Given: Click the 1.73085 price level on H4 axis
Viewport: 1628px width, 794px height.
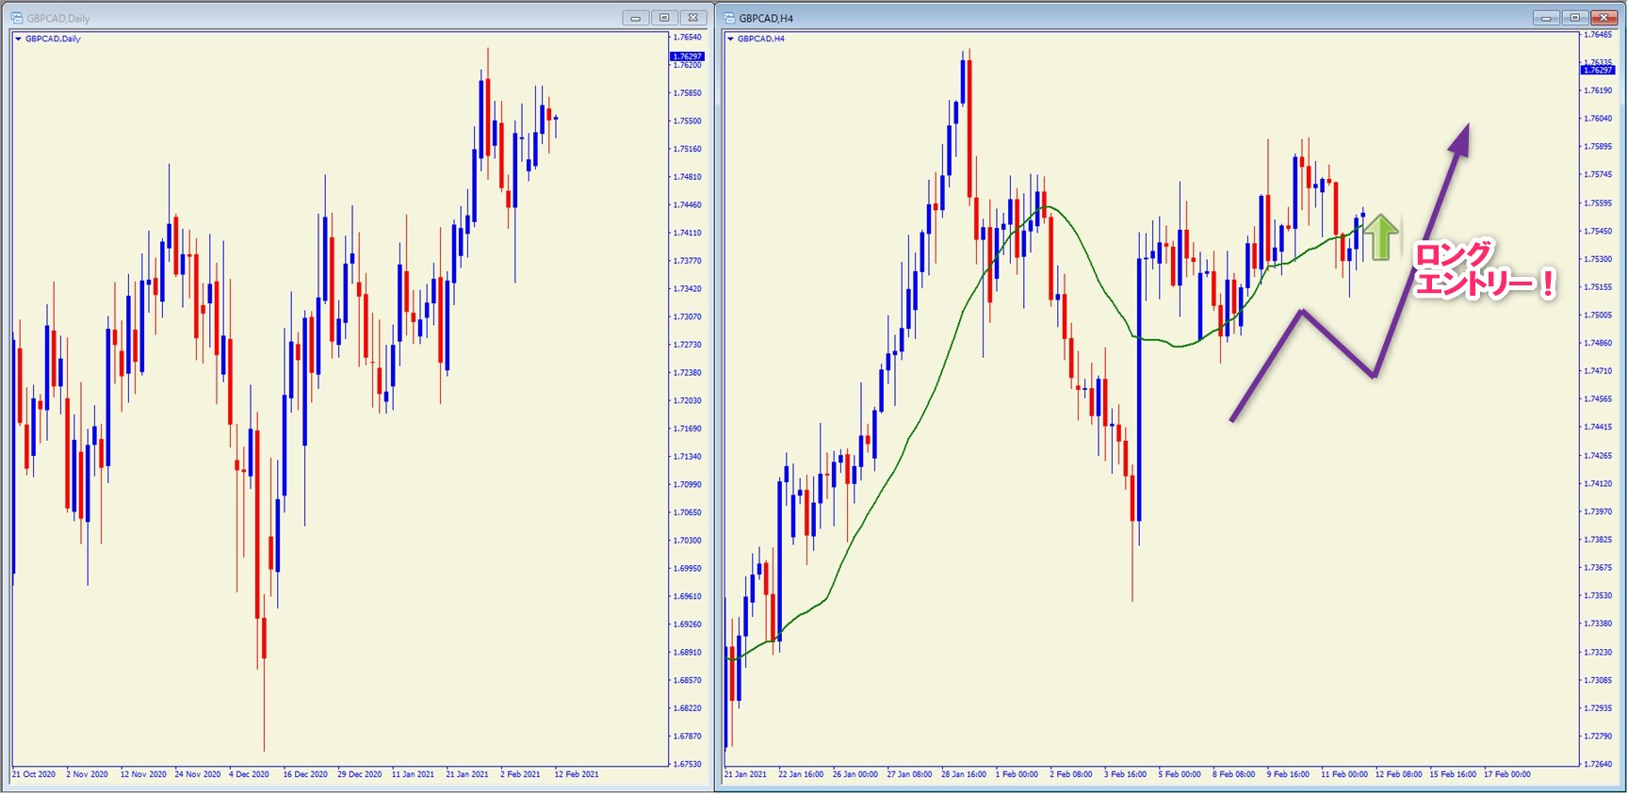Looking at the screenshot, I should (x=1598, y=680).
